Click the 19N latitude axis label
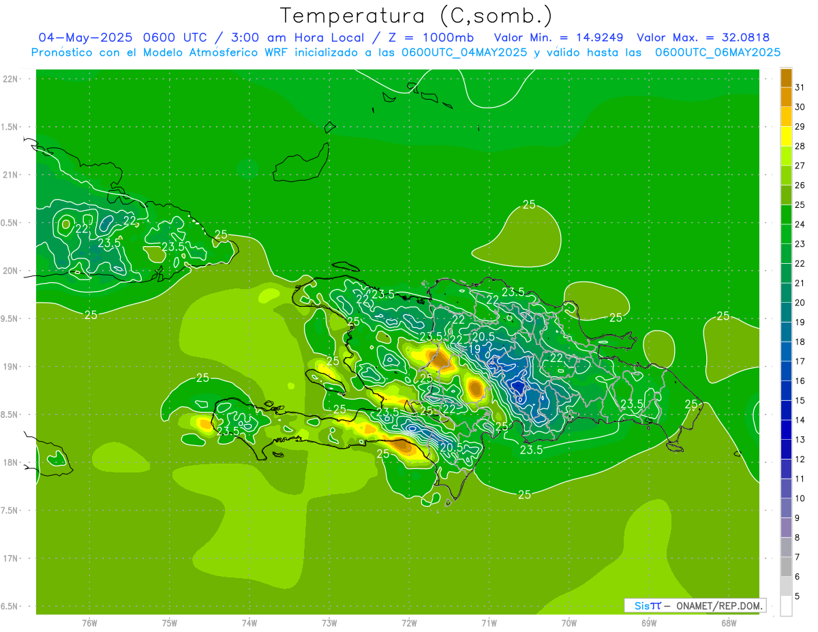818x632 pixels. 10,367
